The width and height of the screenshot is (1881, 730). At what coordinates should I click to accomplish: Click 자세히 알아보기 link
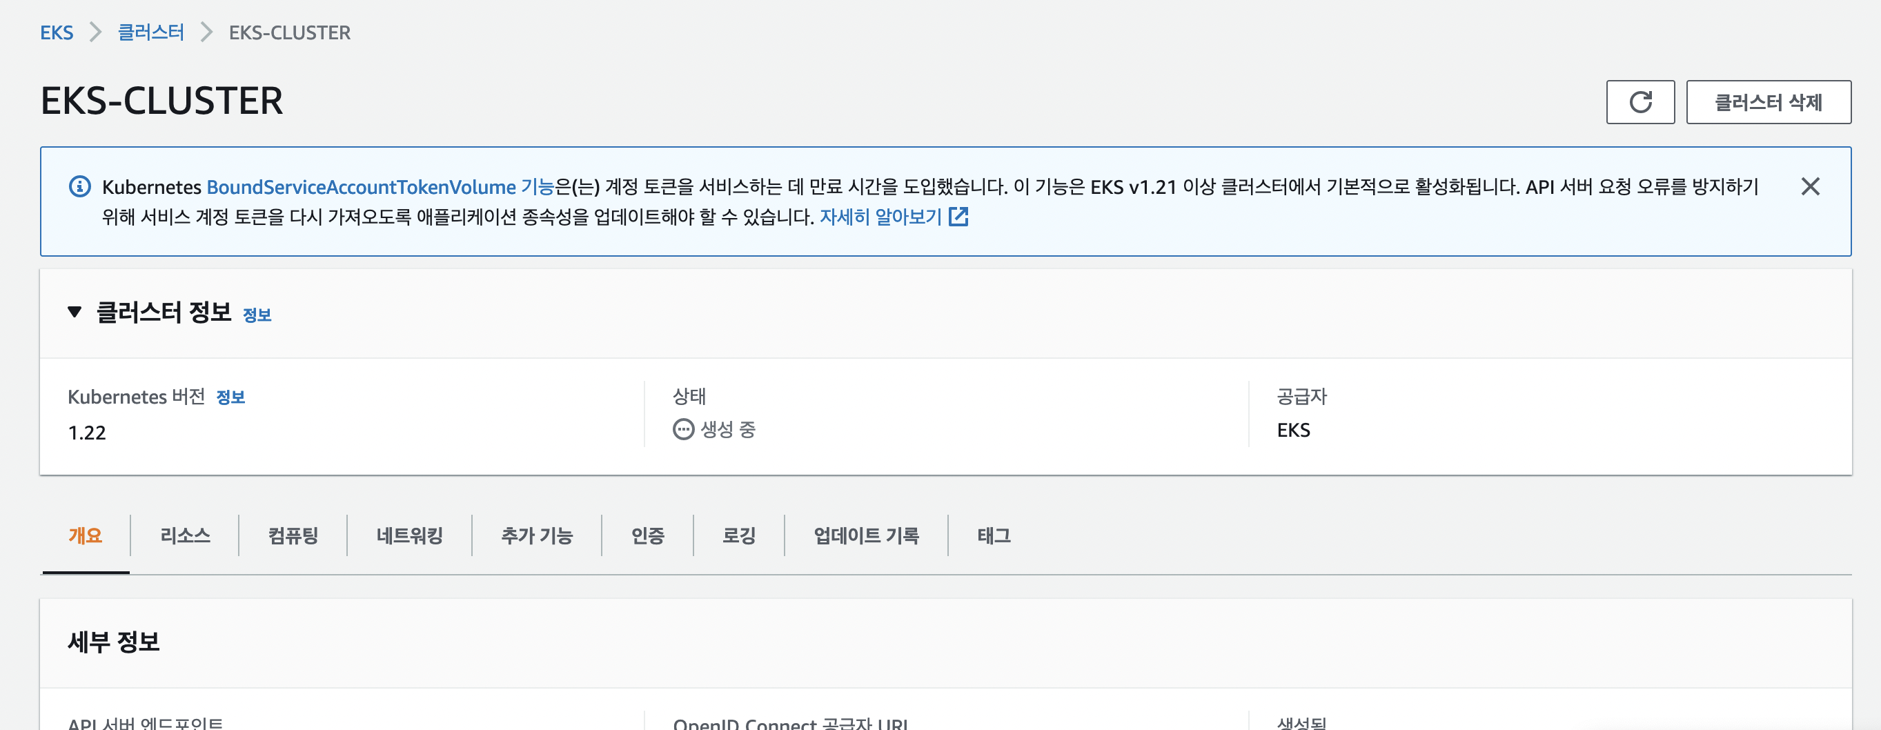click(x=880, y=217)
